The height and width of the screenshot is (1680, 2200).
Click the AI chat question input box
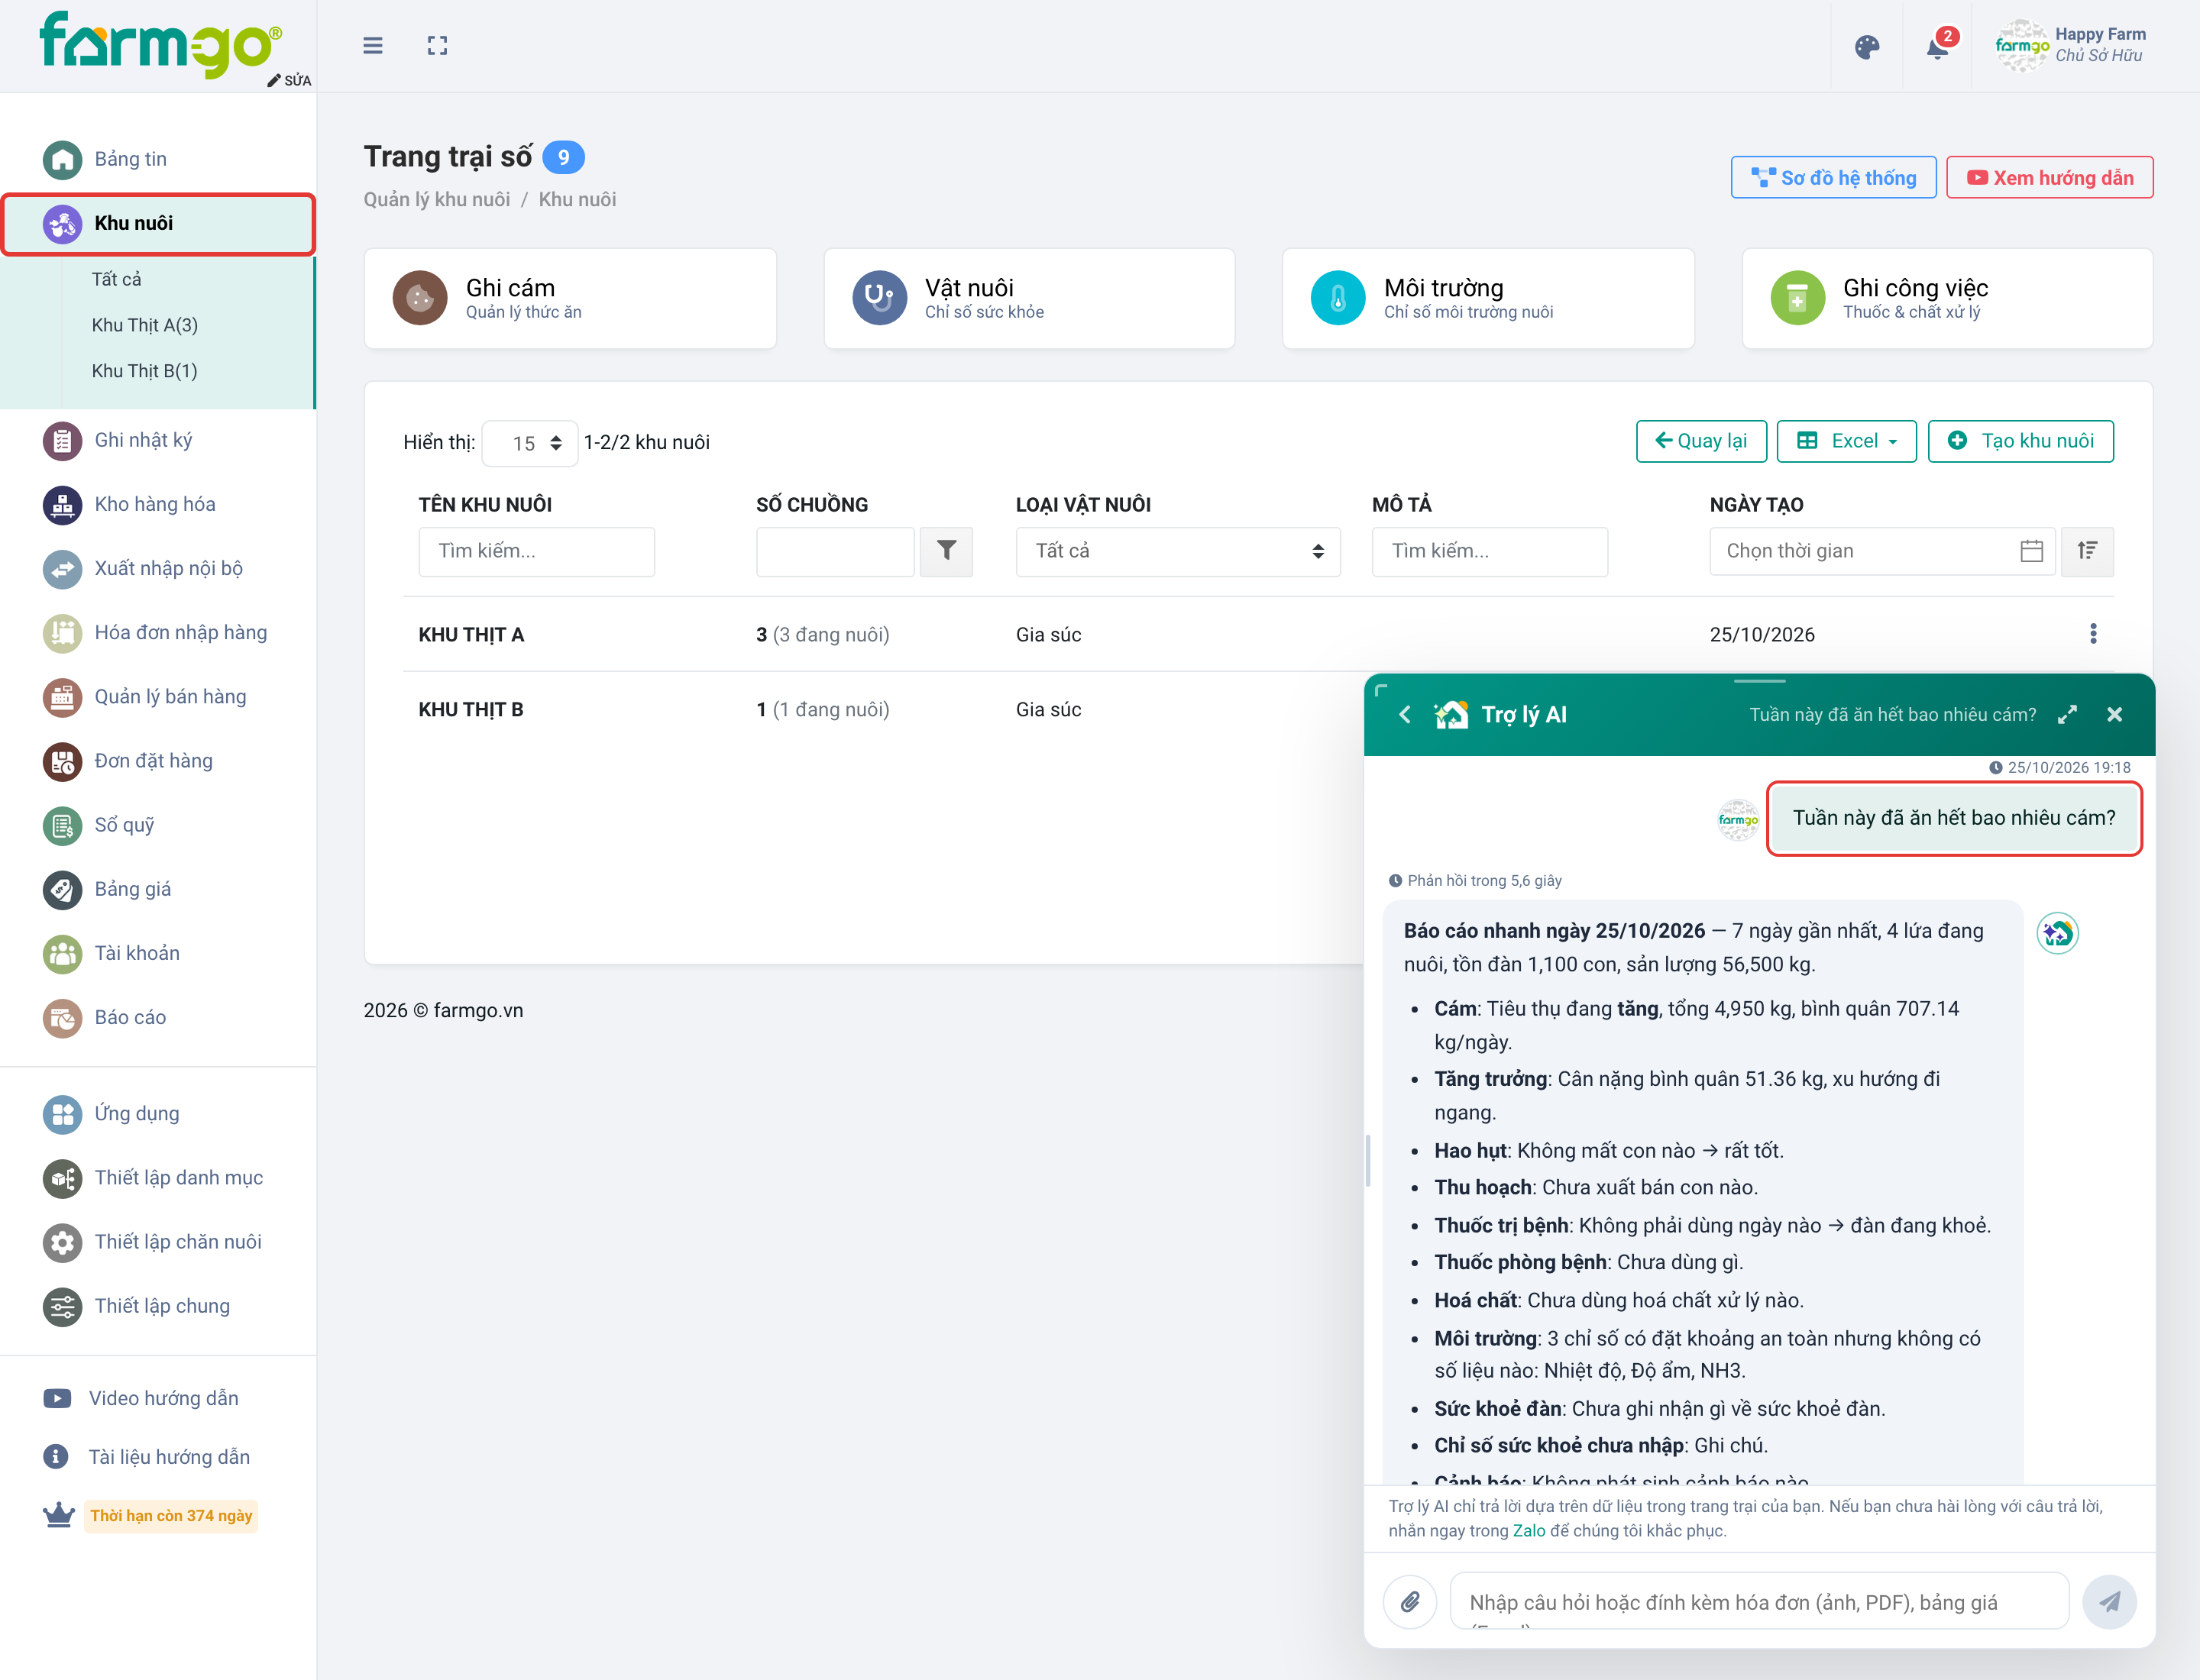(x=1758, y=1601)
